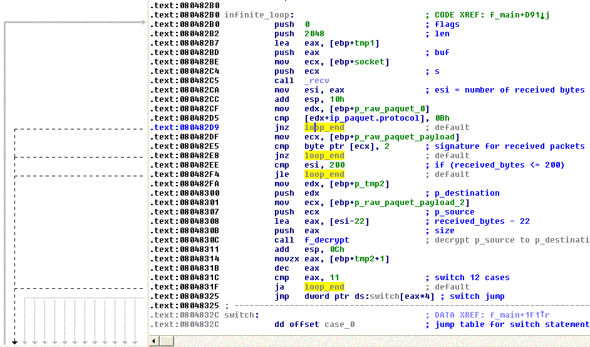Click address .text:080482EE
This screenshot has width=590, height=347.
tap(184, 165)
